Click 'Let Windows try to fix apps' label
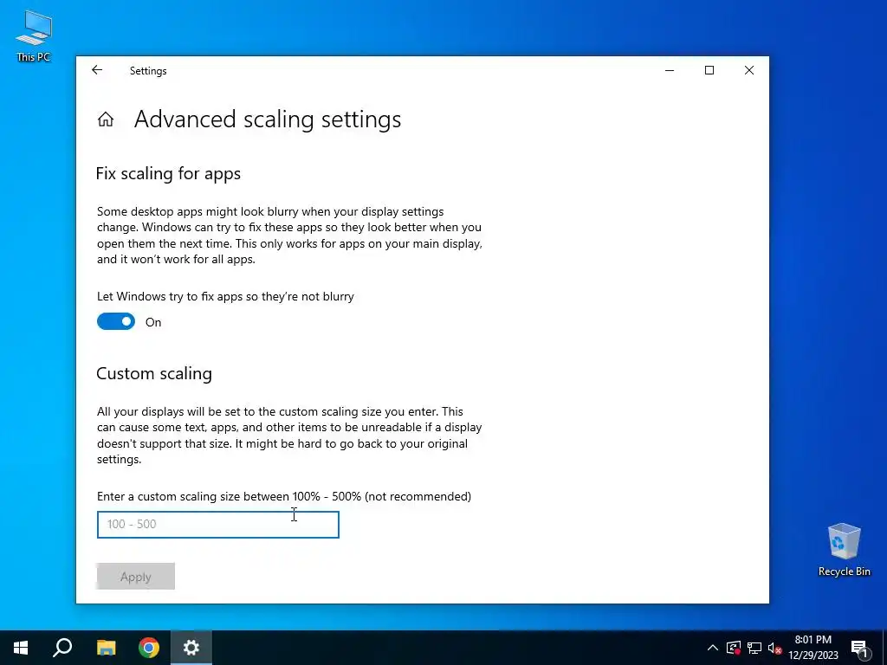The height and width of the screenshot is (665, 887). (225, 296)
